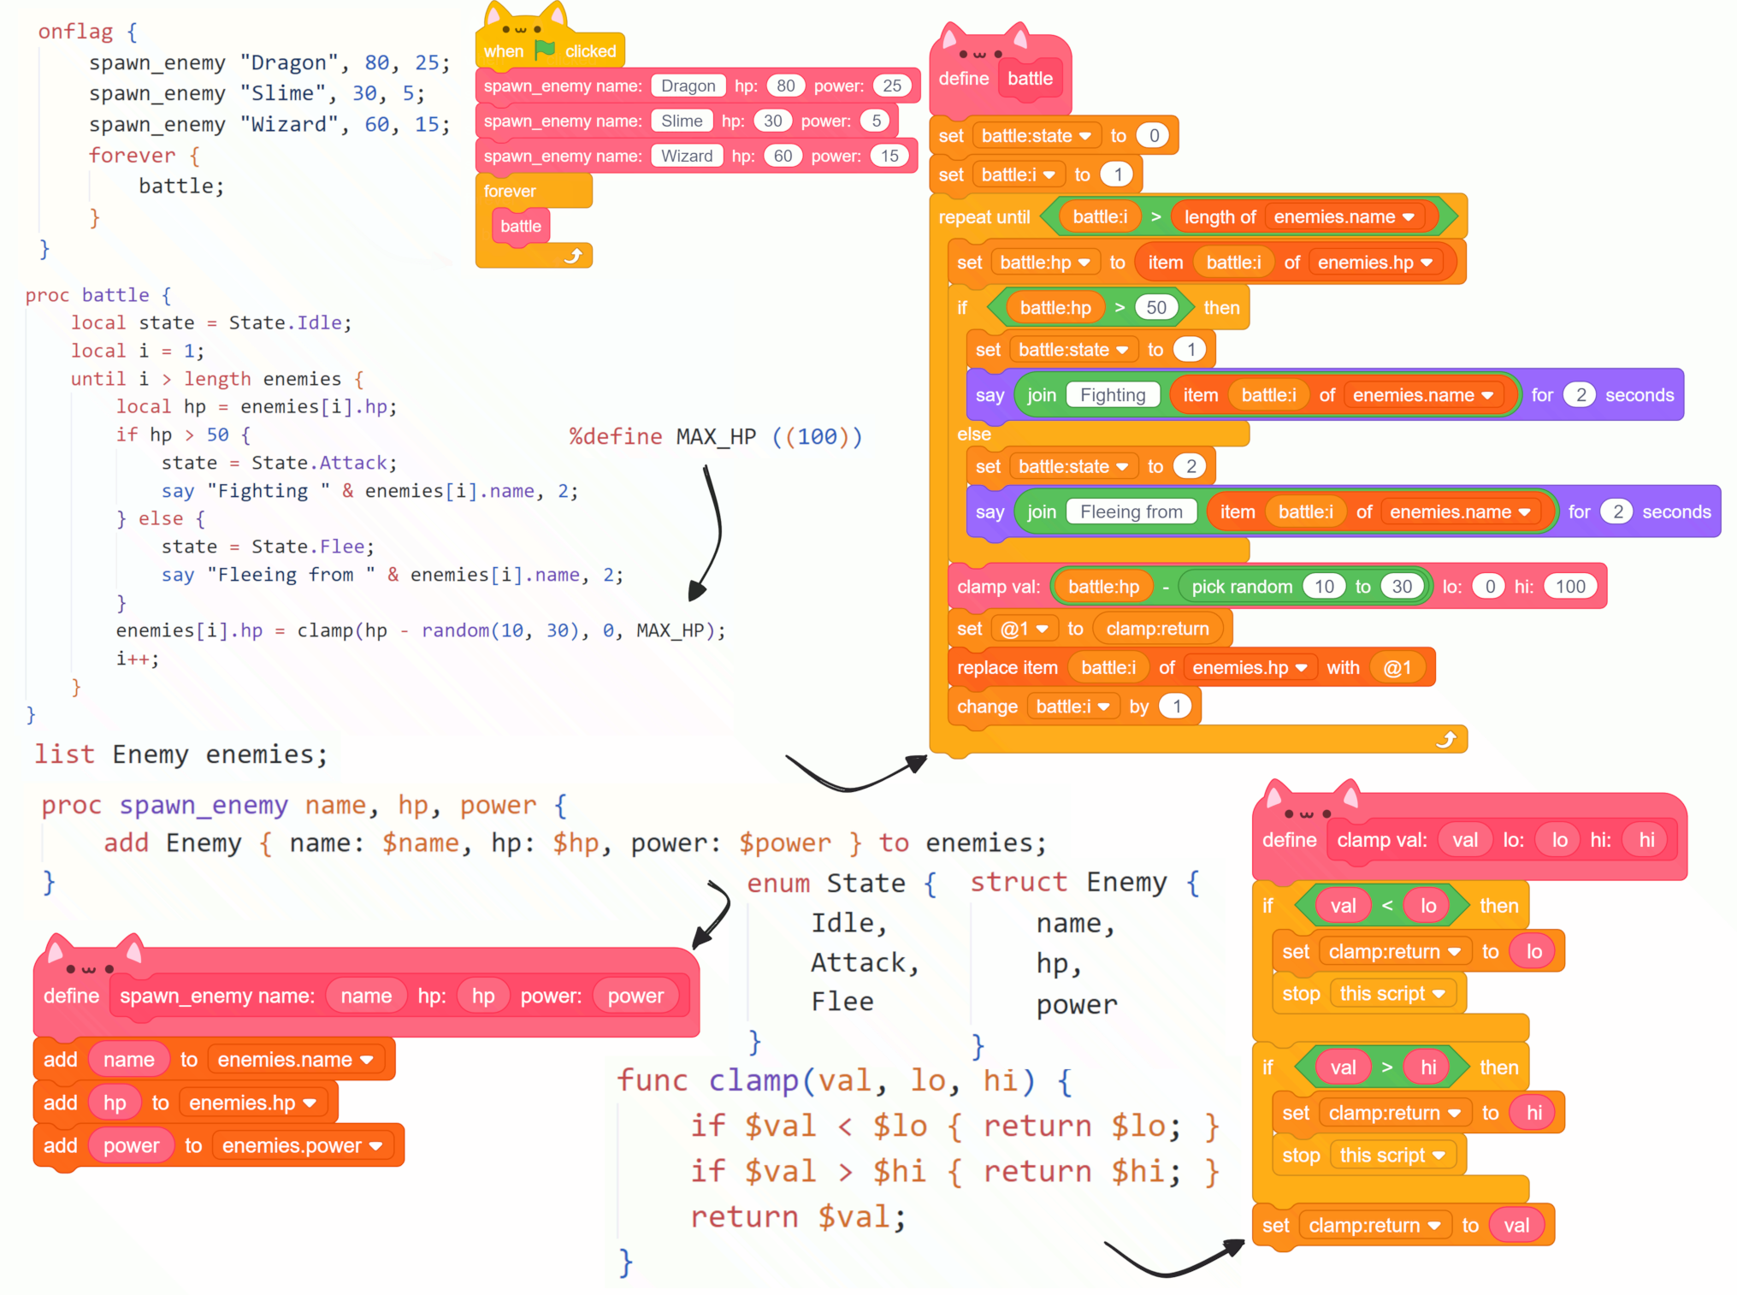
Task: Click the battle block inside the forever loop
Action: point(520,226)
